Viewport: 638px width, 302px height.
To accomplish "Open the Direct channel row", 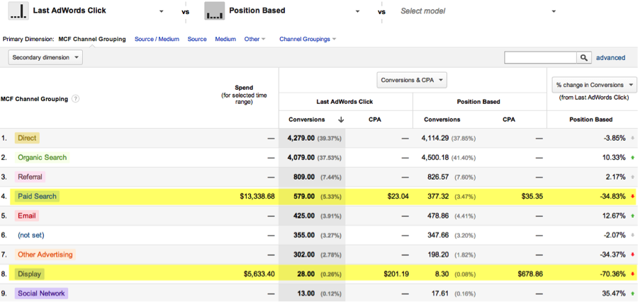I will 27,138.
